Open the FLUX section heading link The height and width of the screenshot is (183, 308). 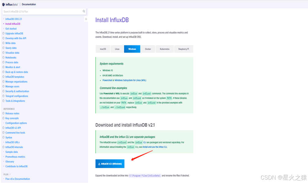point(7,174)
